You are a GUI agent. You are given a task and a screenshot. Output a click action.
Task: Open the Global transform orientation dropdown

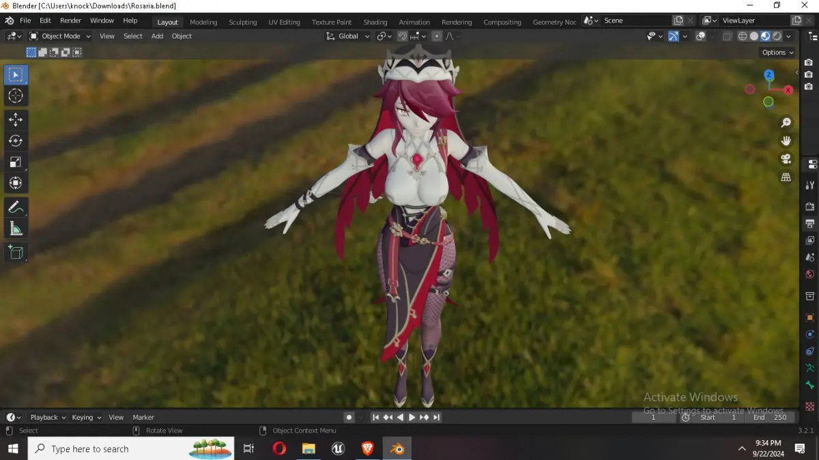coord(348,36)
